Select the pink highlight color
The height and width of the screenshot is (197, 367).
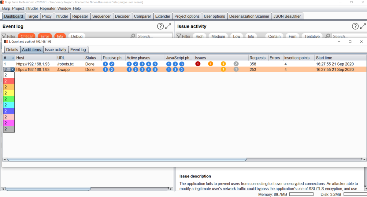click(9, 117)
